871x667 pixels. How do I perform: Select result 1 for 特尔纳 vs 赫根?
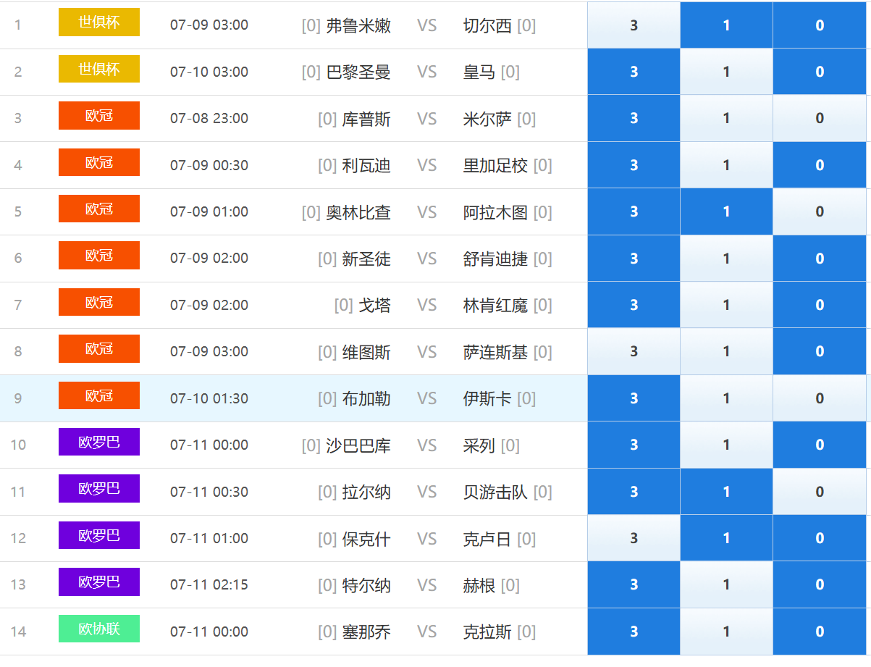pos(726,584)
